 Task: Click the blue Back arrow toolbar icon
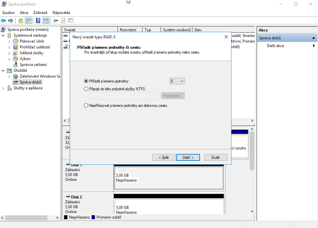pos(4,20)
